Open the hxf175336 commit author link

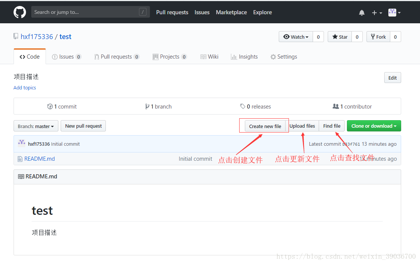[39, 144]
